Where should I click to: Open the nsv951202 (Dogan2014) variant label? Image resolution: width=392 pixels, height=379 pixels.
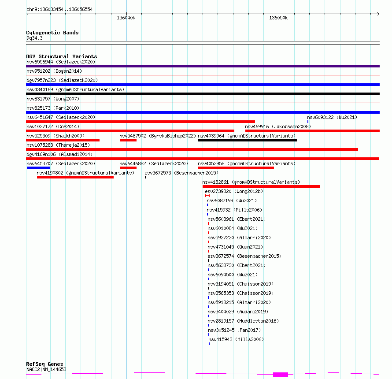pyautogui.click(x=54, y=71)
